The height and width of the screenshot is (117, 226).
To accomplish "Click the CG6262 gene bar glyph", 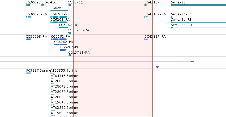I will click(x=59, y=11).
